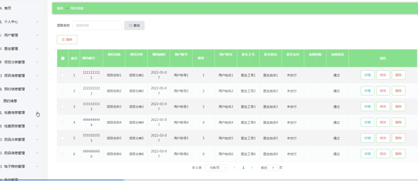Viewport: 418px width, 181px height.
Task: Focus the 项目名称 search input field
Action: pos(97,25)
